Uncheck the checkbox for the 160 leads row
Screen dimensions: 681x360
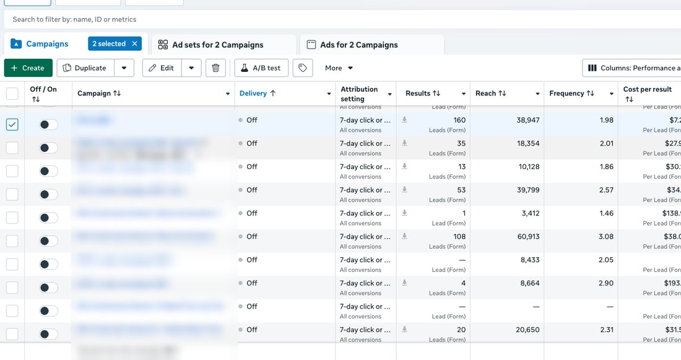pyautogui.click(x=12, y=125)
